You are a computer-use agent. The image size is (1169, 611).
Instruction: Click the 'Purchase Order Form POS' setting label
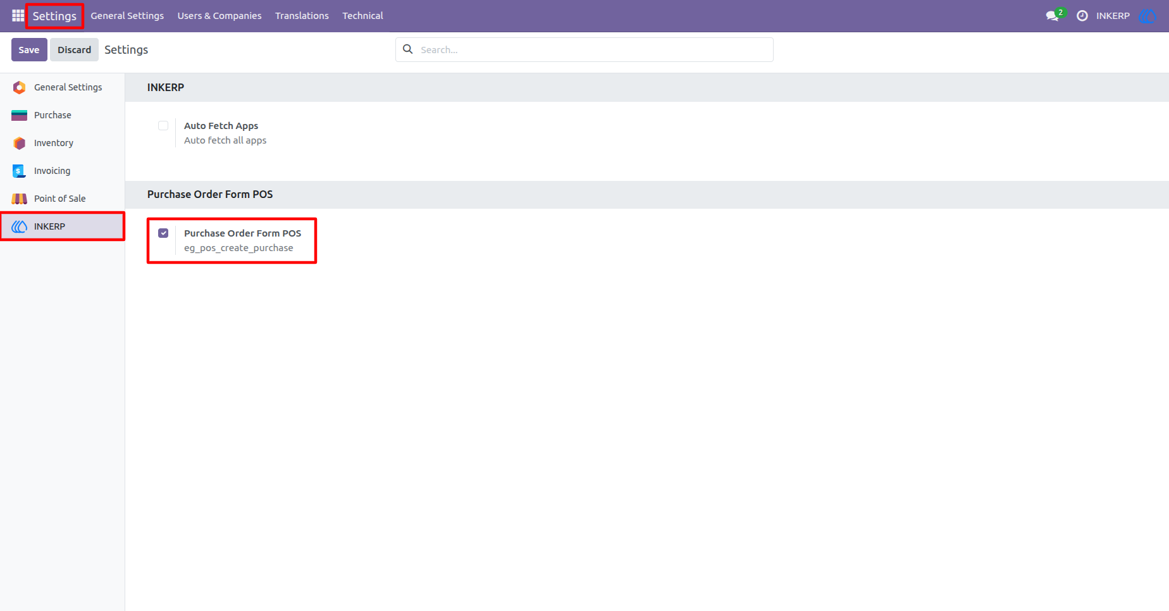tap(242, 233)
